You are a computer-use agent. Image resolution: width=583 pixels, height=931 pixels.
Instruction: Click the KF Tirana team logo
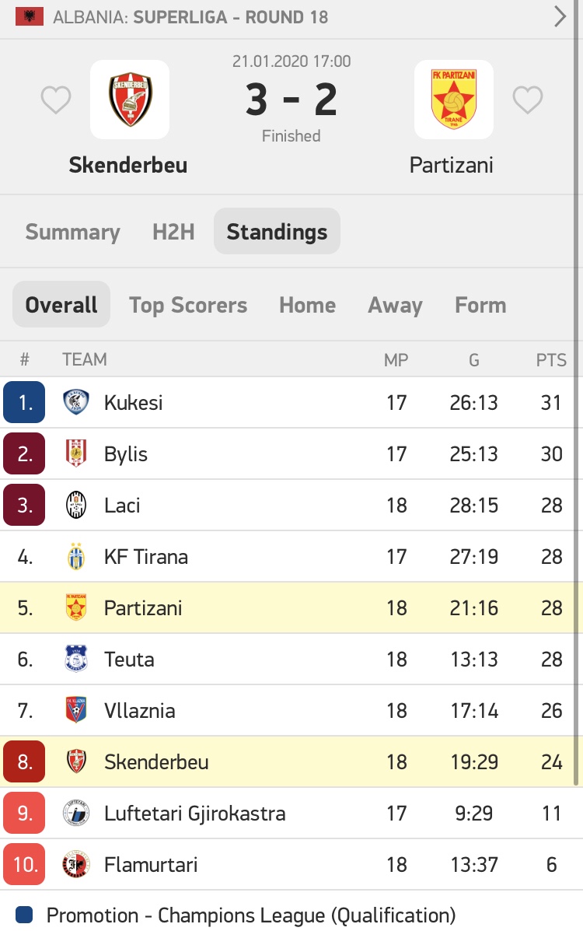[76, 557]
